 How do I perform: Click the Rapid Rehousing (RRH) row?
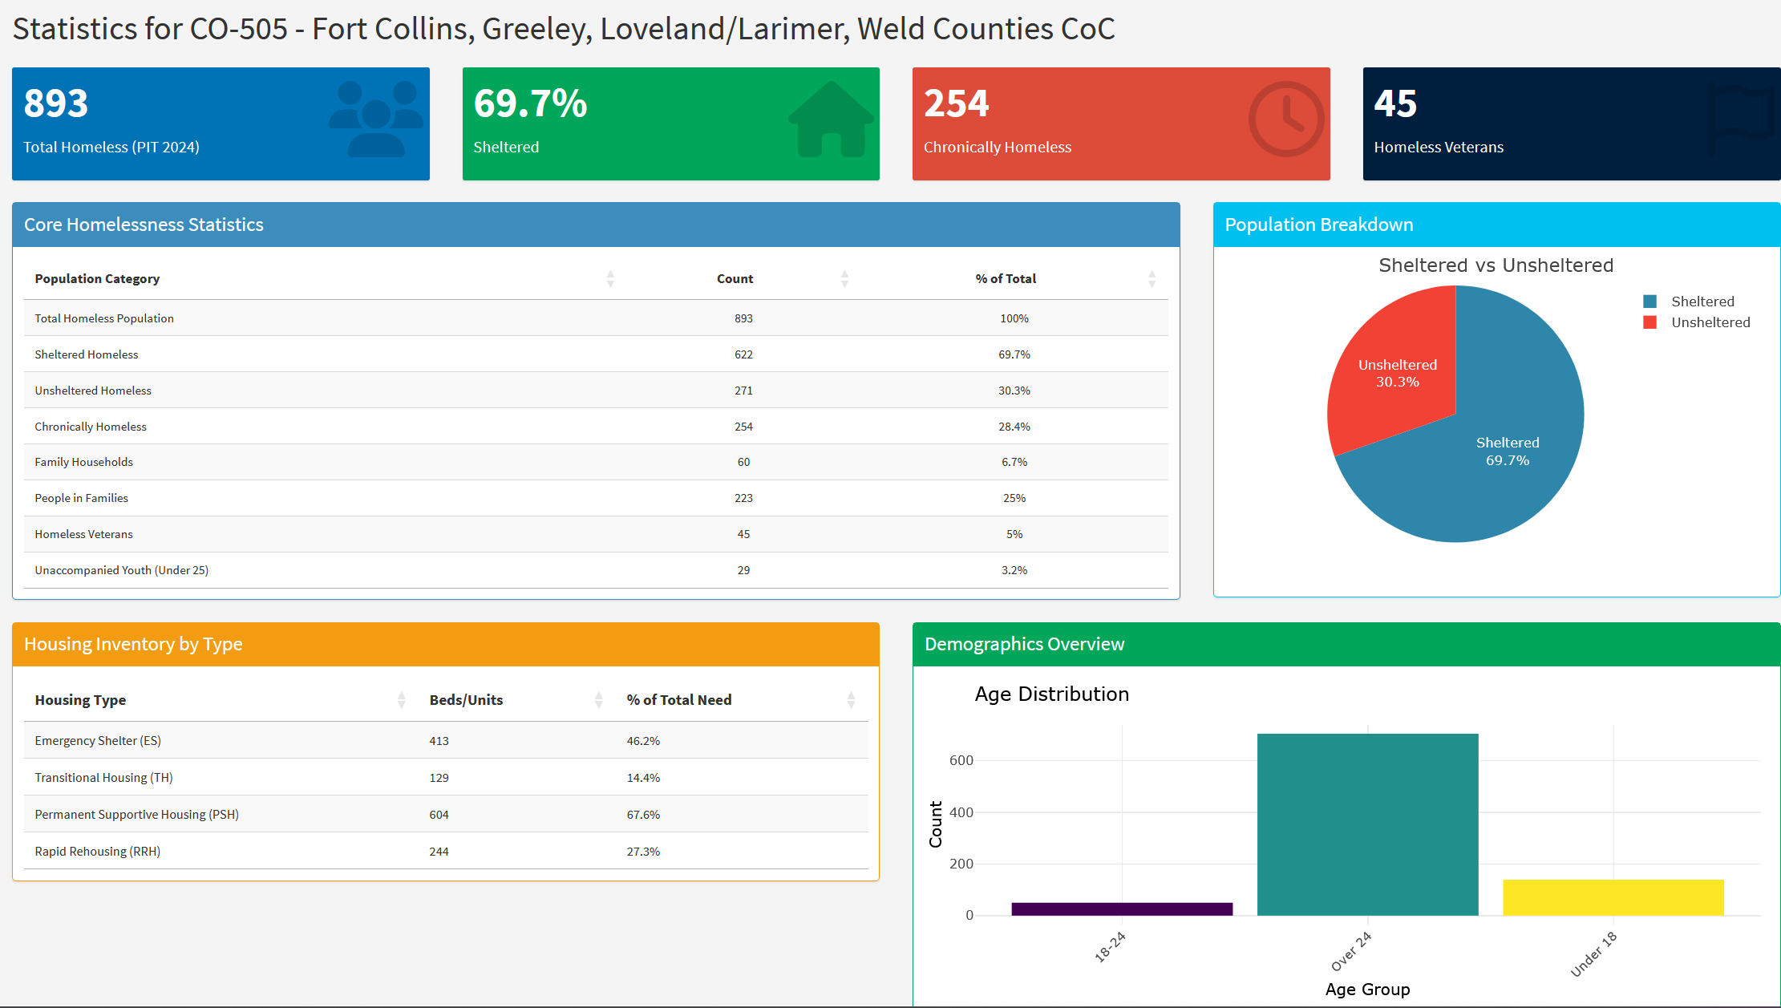pyautogui.click(x=446, y=852)
